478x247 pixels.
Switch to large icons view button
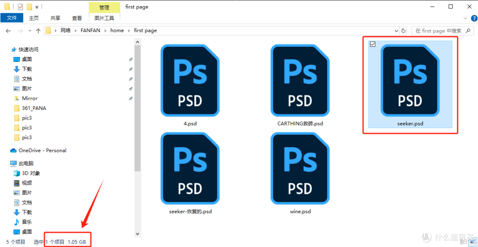click(x=474, y=242)
